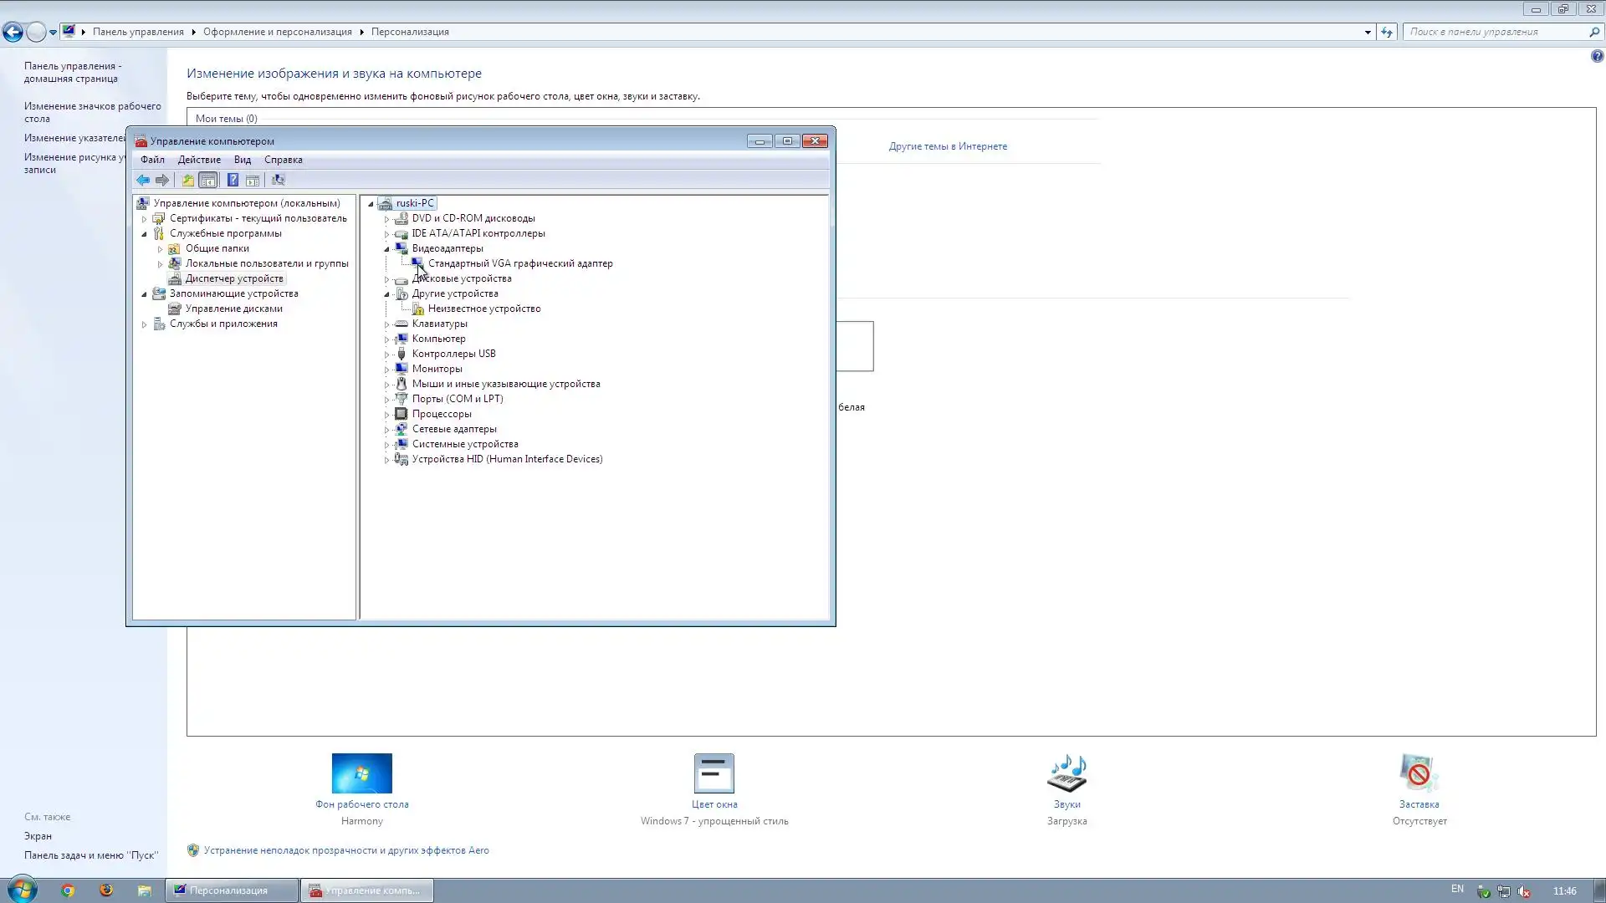Open Управление дисками in left tree
Viewport: 1606px width, 903px height.
[233, 309]
